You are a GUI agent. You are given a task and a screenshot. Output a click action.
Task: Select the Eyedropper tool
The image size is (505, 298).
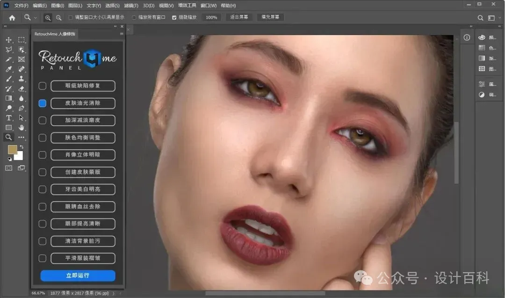coord(9,69)
